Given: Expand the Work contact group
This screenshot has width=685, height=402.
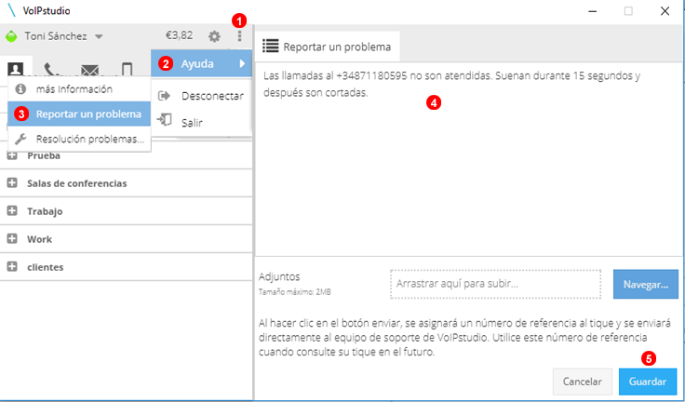Looking at the screenshot, I should pos(12,239).
